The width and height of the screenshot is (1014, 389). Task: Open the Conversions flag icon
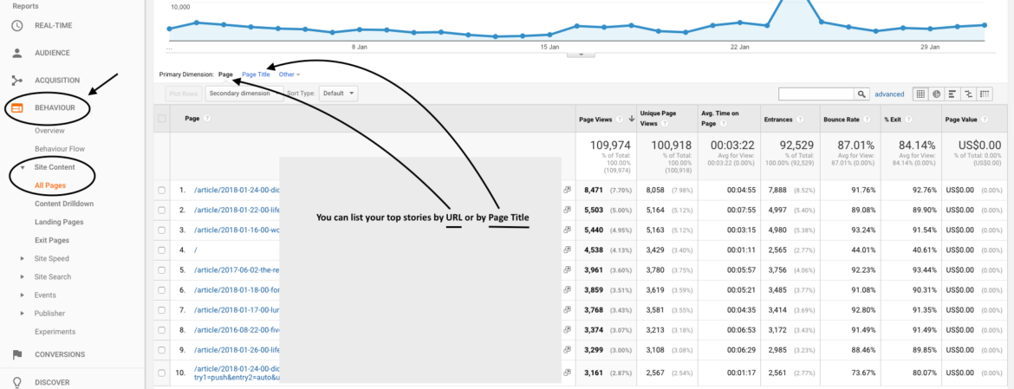17,354
